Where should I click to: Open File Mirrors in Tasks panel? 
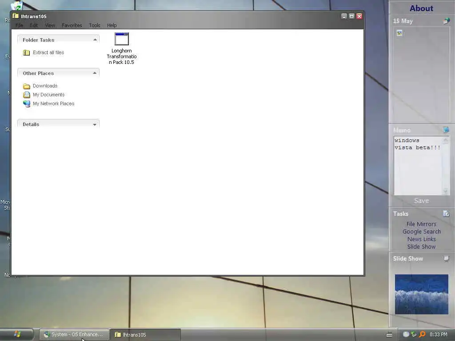coord(421,224)
